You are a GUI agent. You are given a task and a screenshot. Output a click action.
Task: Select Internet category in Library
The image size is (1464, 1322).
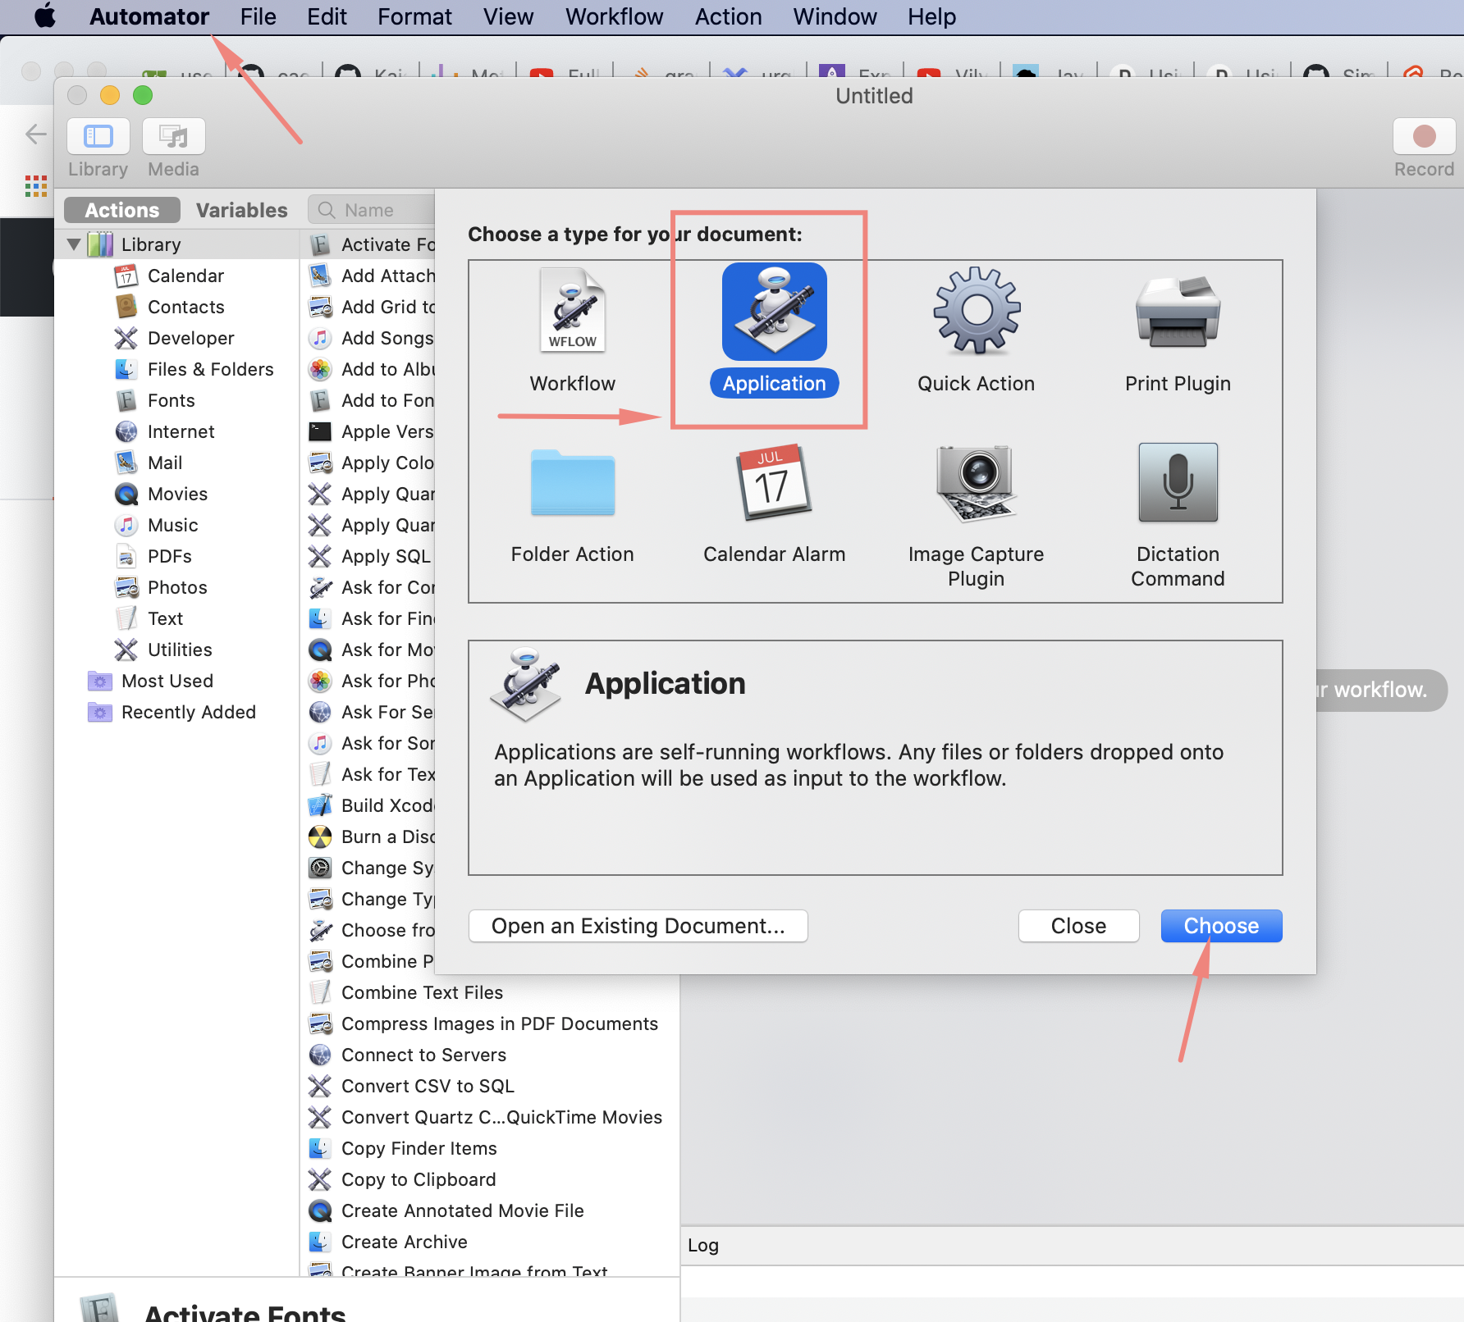pos(181,431)
